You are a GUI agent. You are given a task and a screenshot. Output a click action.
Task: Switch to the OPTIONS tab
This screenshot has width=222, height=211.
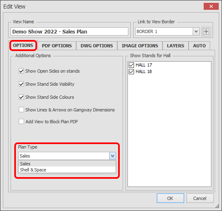tap(23, 45)
